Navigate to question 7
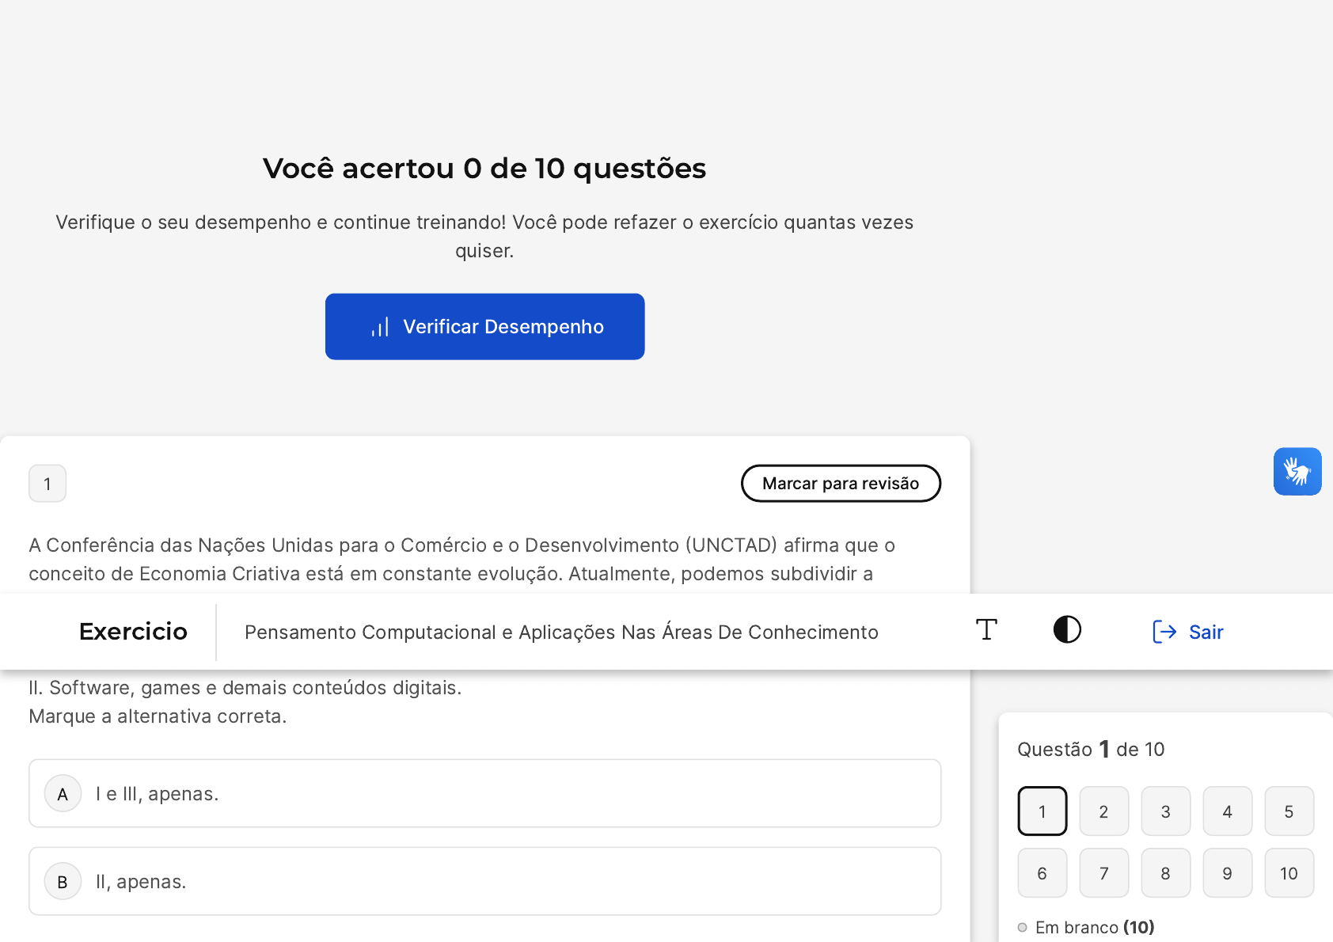 pyautogui.click(x=1103, y=873)
